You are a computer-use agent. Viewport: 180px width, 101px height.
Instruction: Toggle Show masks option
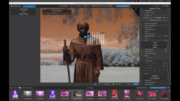(107, 84)
